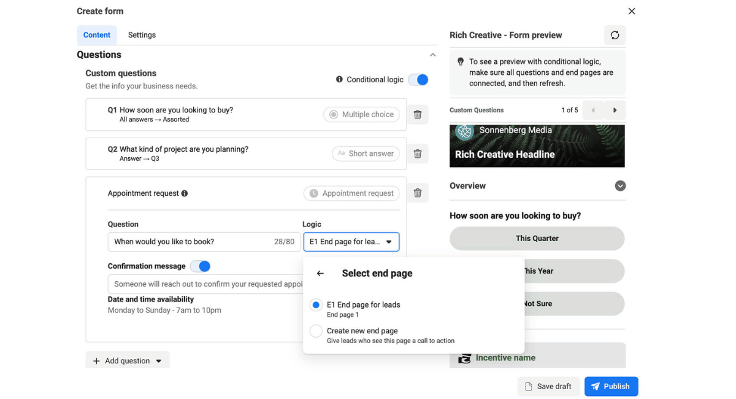Open the Content tab
736x399 pixels.
point(96,34)
